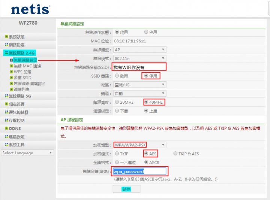Open 無線網路設定 submenu

point(25,60)
